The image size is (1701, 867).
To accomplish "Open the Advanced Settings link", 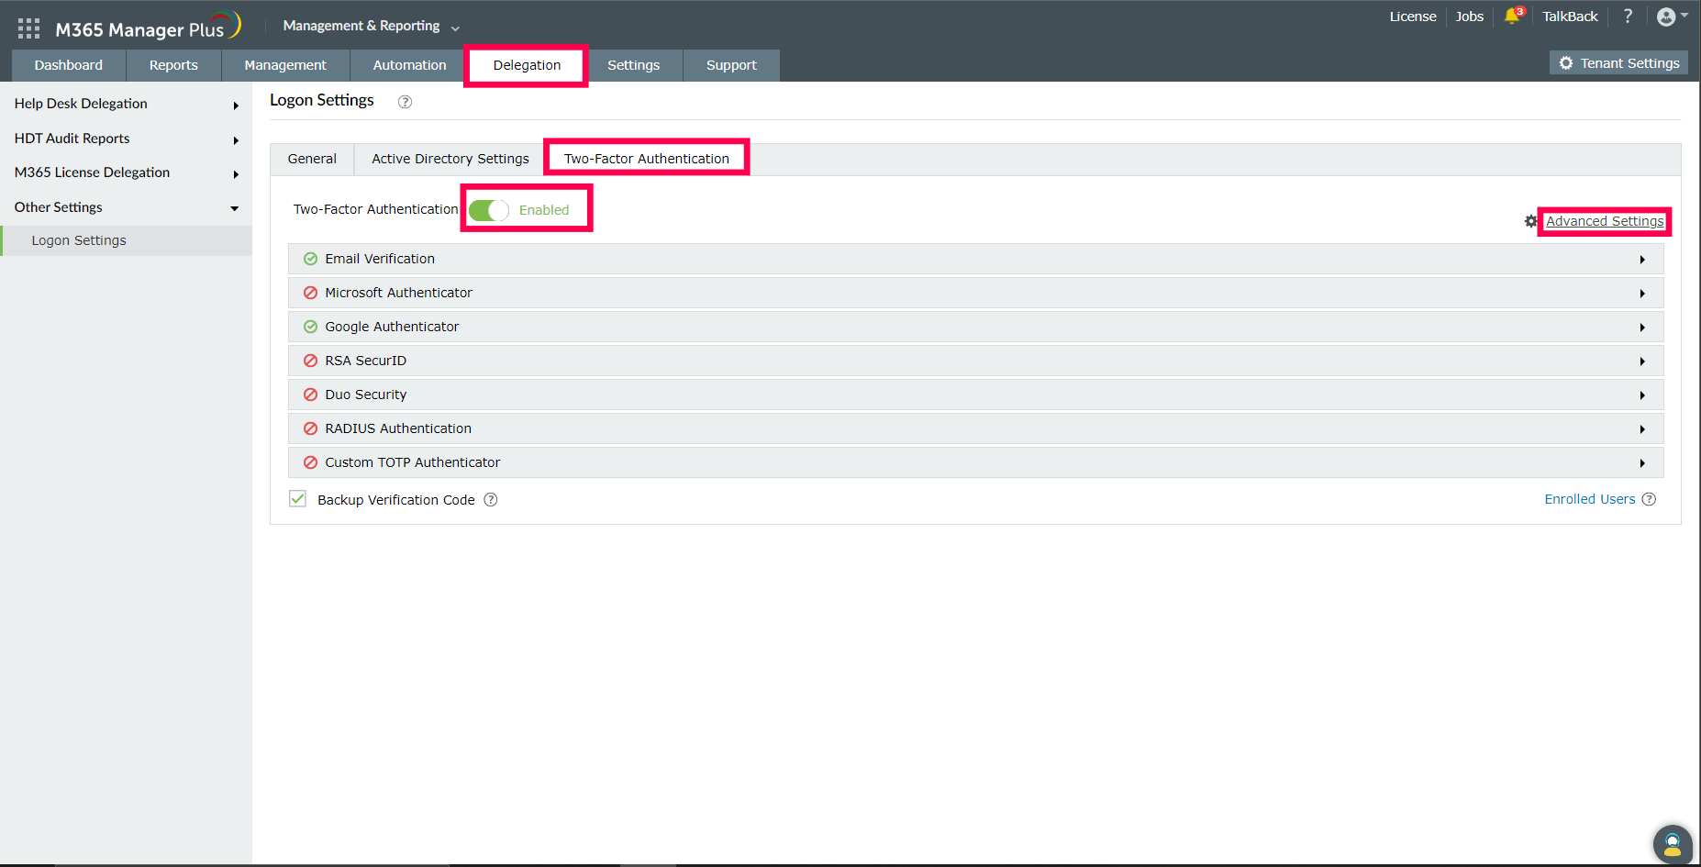I will [1604, 220].
